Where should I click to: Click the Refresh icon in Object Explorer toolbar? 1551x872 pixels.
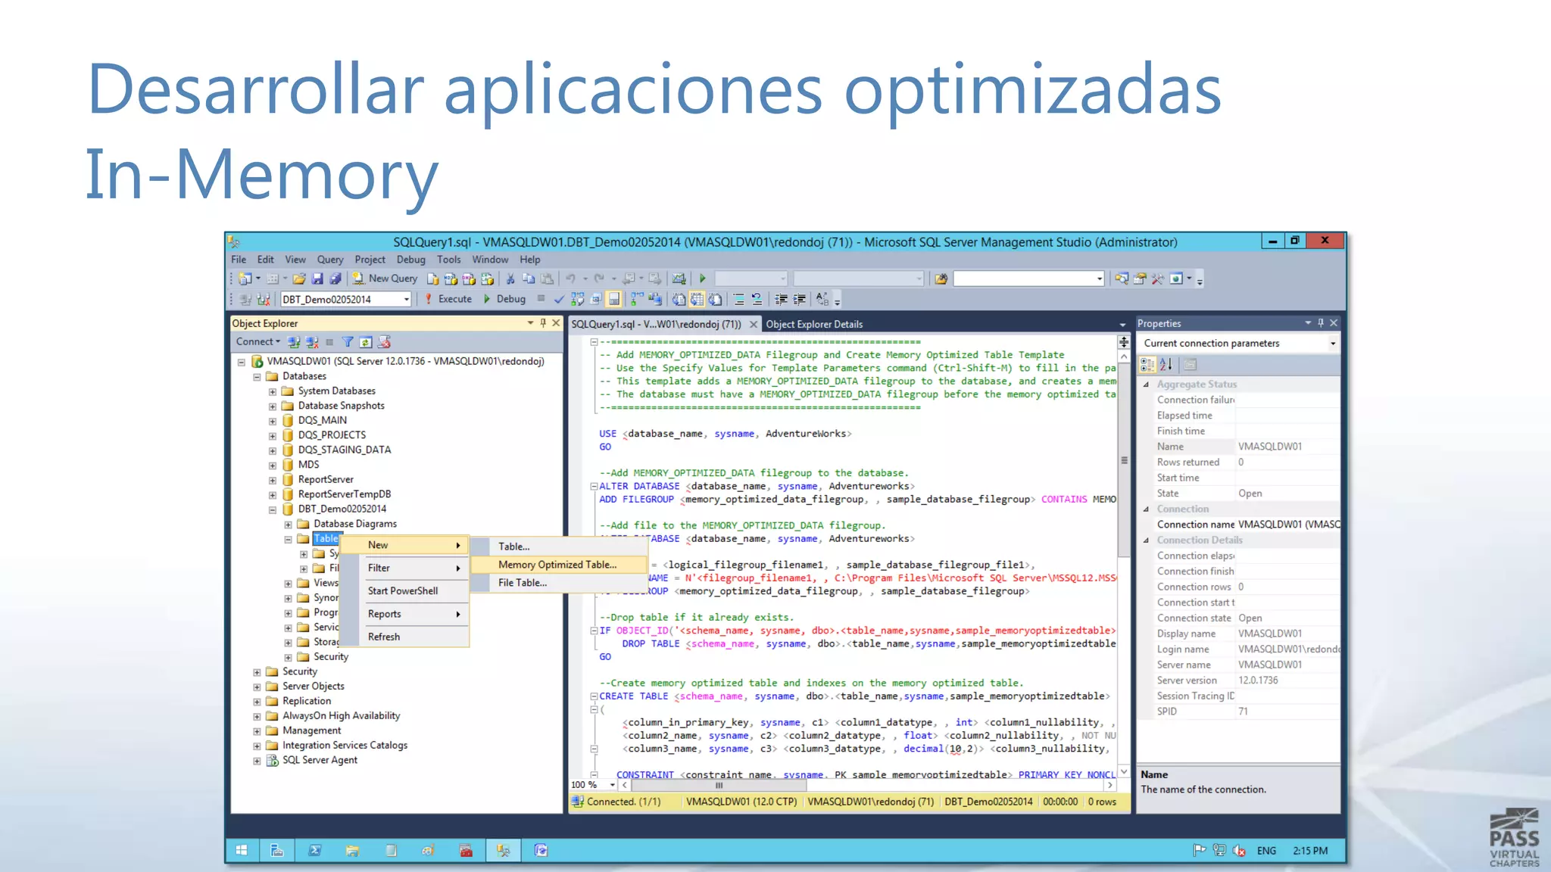coord(366,342)
